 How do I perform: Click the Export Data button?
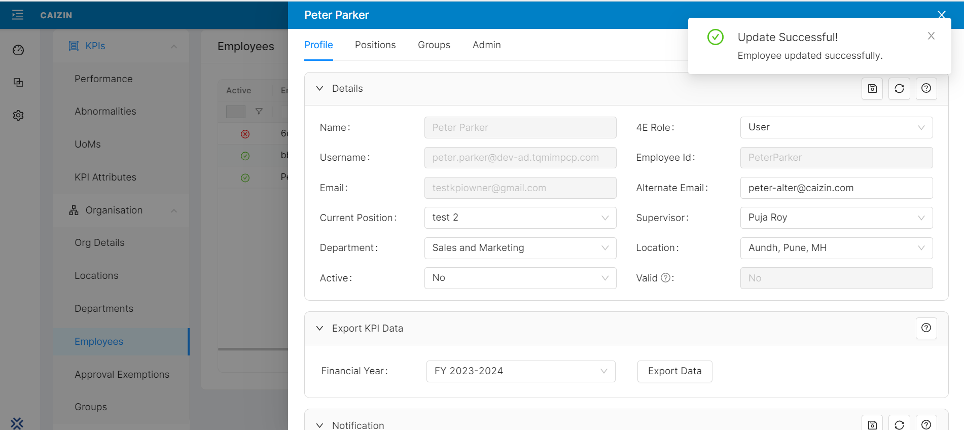coord(674,371)
